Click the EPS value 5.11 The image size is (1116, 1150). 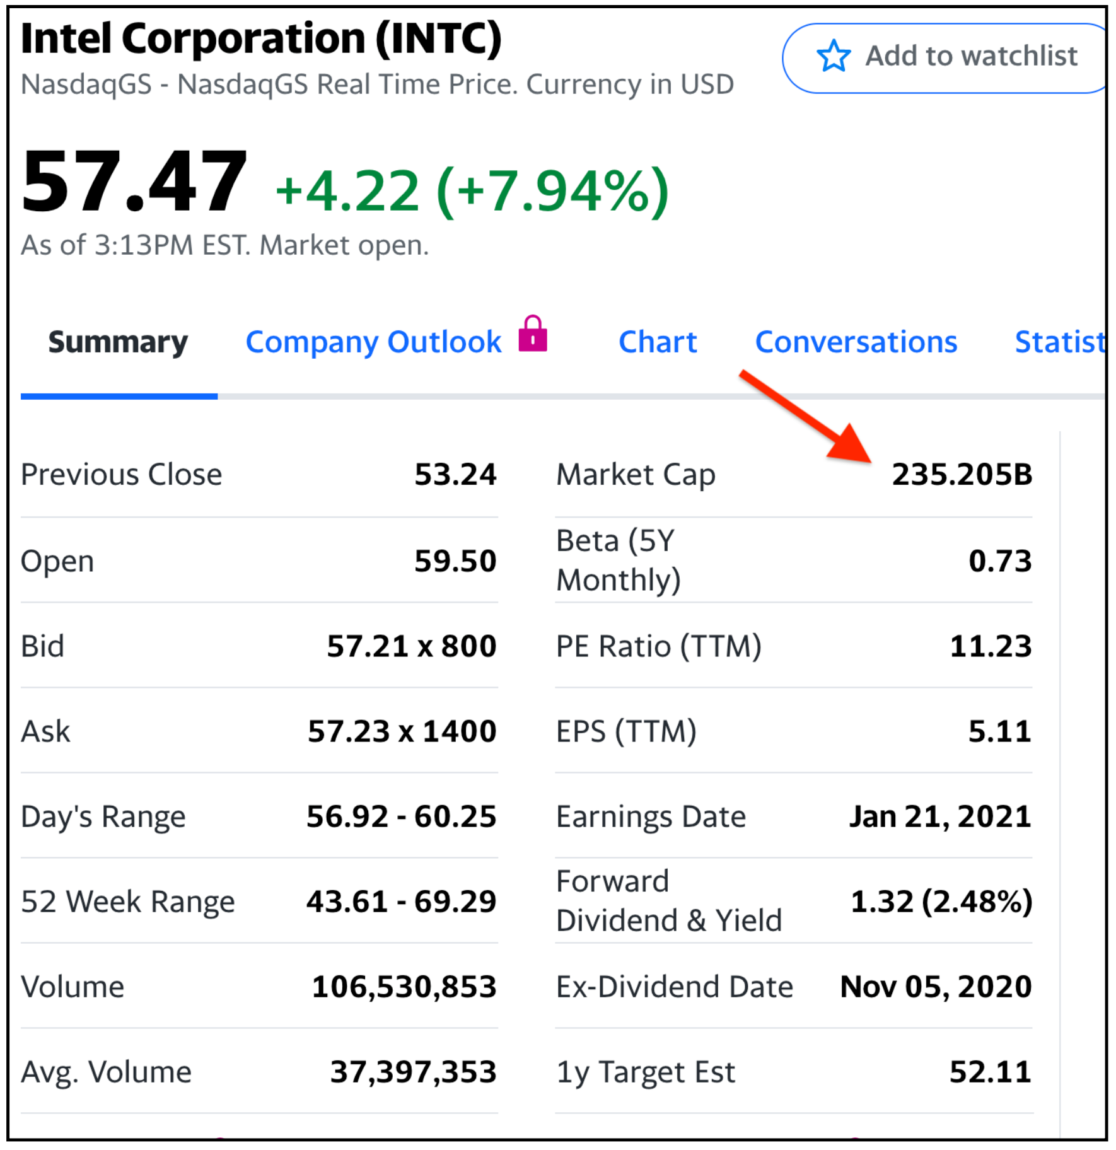click(x=1000, y=731)
